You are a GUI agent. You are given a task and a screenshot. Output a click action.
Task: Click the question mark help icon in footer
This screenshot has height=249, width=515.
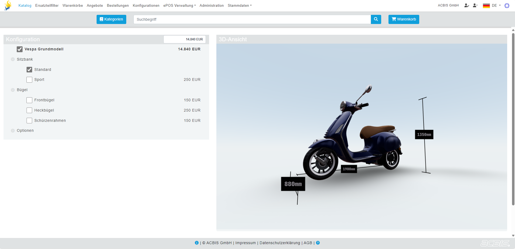click(318, 243)
